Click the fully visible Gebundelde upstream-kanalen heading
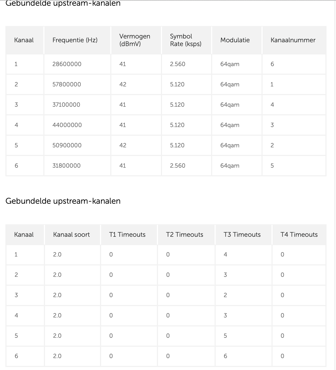 point(63,201)
